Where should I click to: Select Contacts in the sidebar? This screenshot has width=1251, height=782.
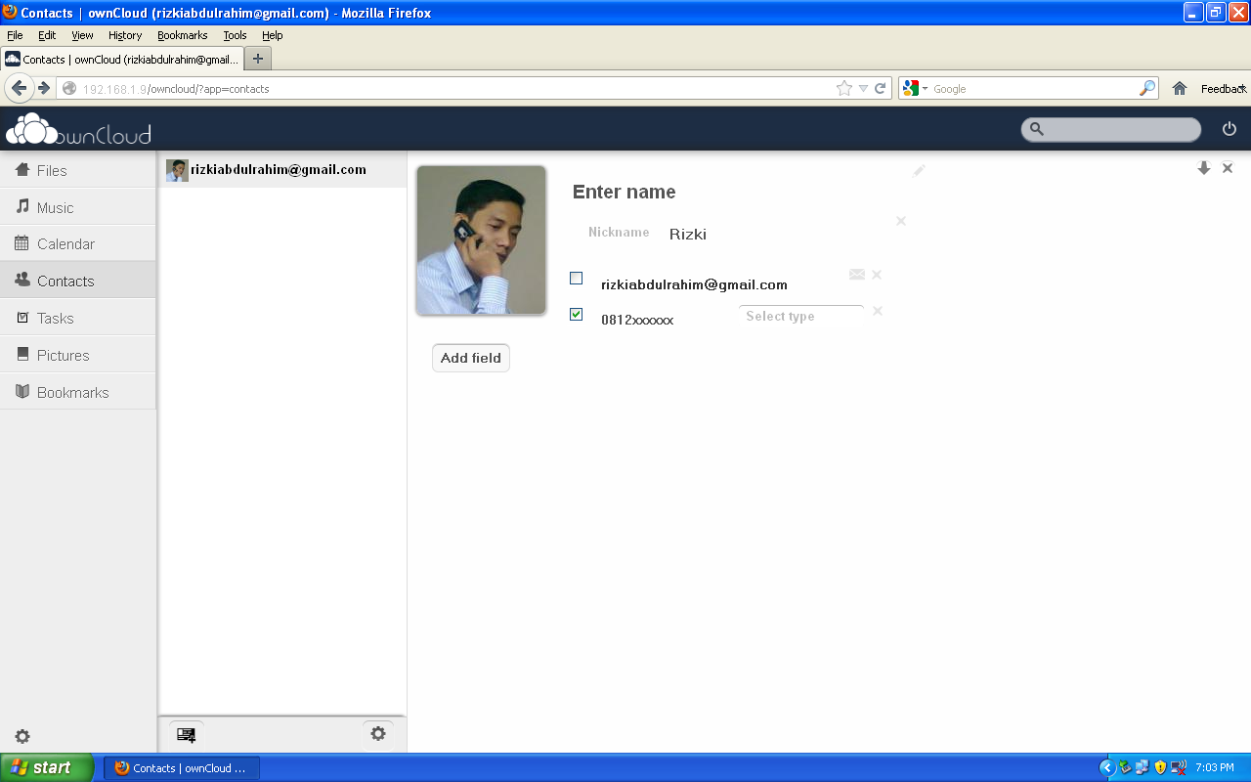[78, 281]
